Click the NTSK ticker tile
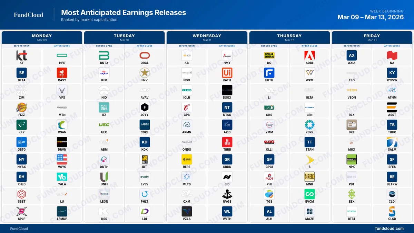 tap(227, 110)
